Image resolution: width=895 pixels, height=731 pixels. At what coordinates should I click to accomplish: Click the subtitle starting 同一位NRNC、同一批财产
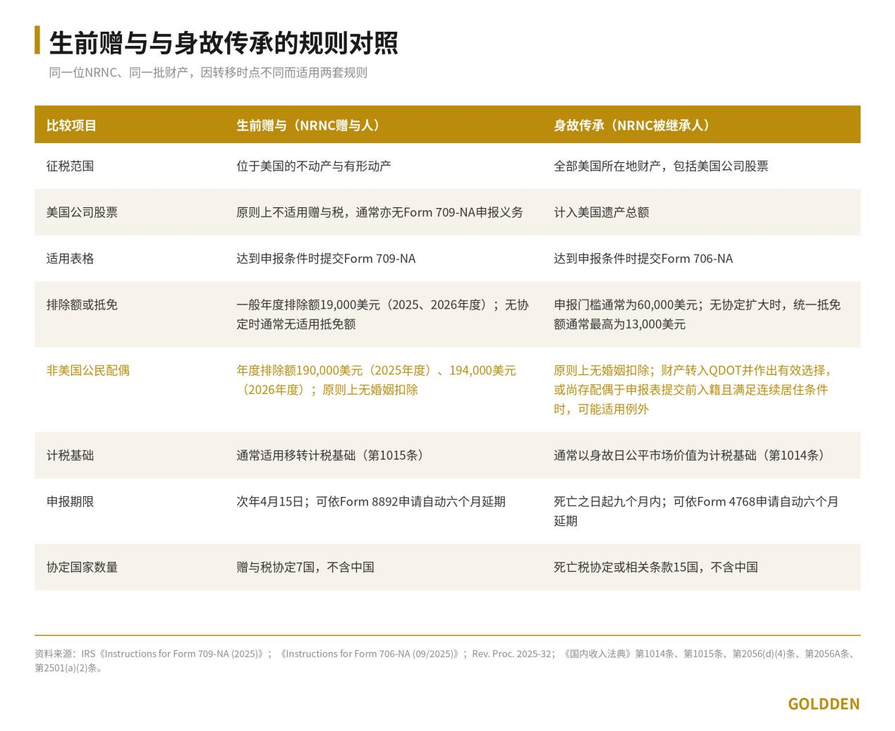pyautogui.click(x=208, y=73)
